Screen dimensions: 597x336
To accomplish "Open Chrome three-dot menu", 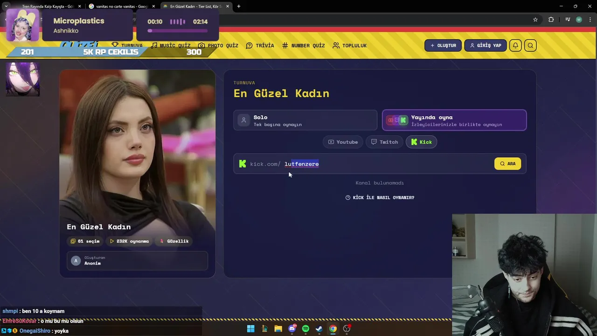I will pos(590,20).
